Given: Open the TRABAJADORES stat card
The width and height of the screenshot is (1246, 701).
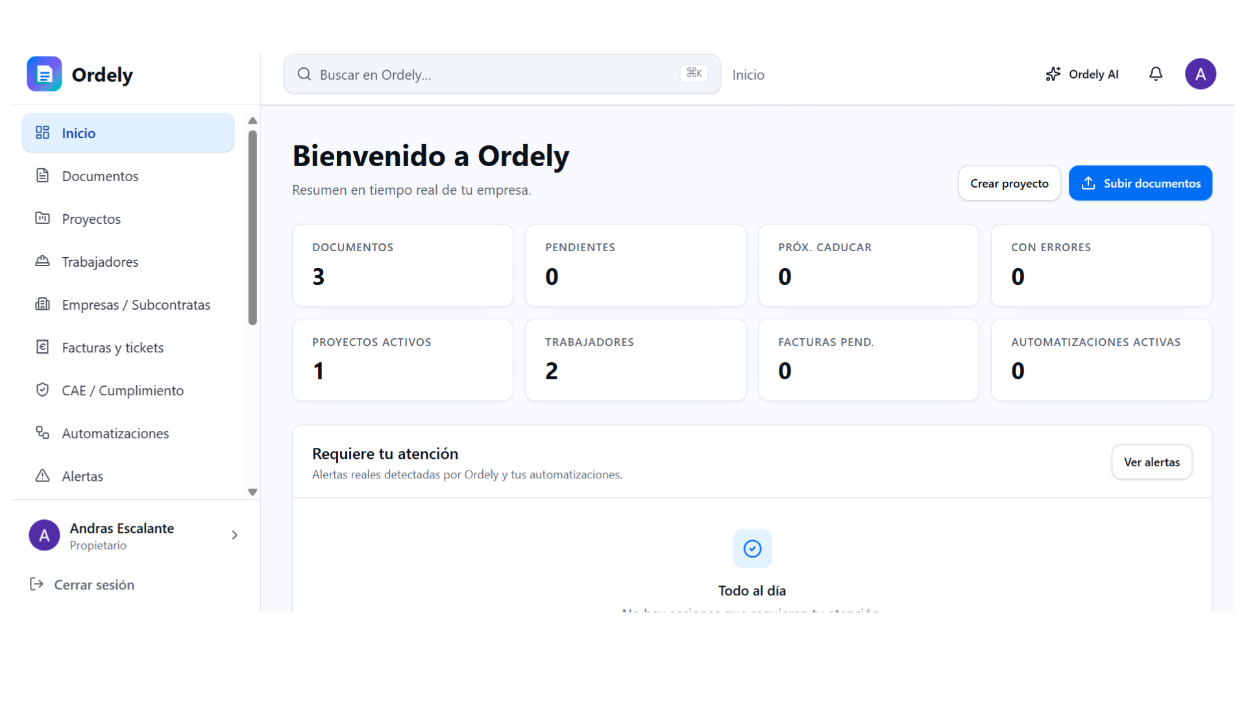Looking at the screenshot, I should [x=635, y=360].
